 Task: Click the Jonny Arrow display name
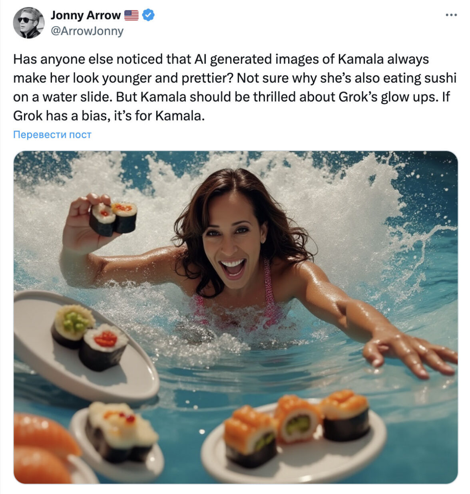[x=86, y=15]
